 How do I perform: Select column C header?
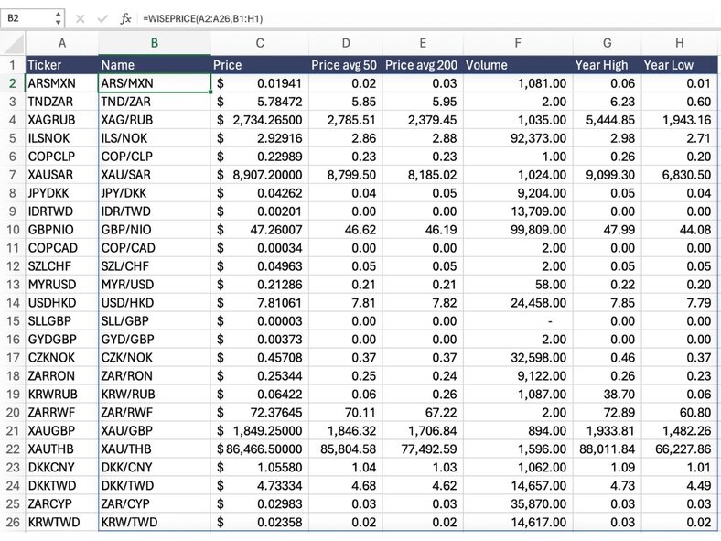coord(260,43)
